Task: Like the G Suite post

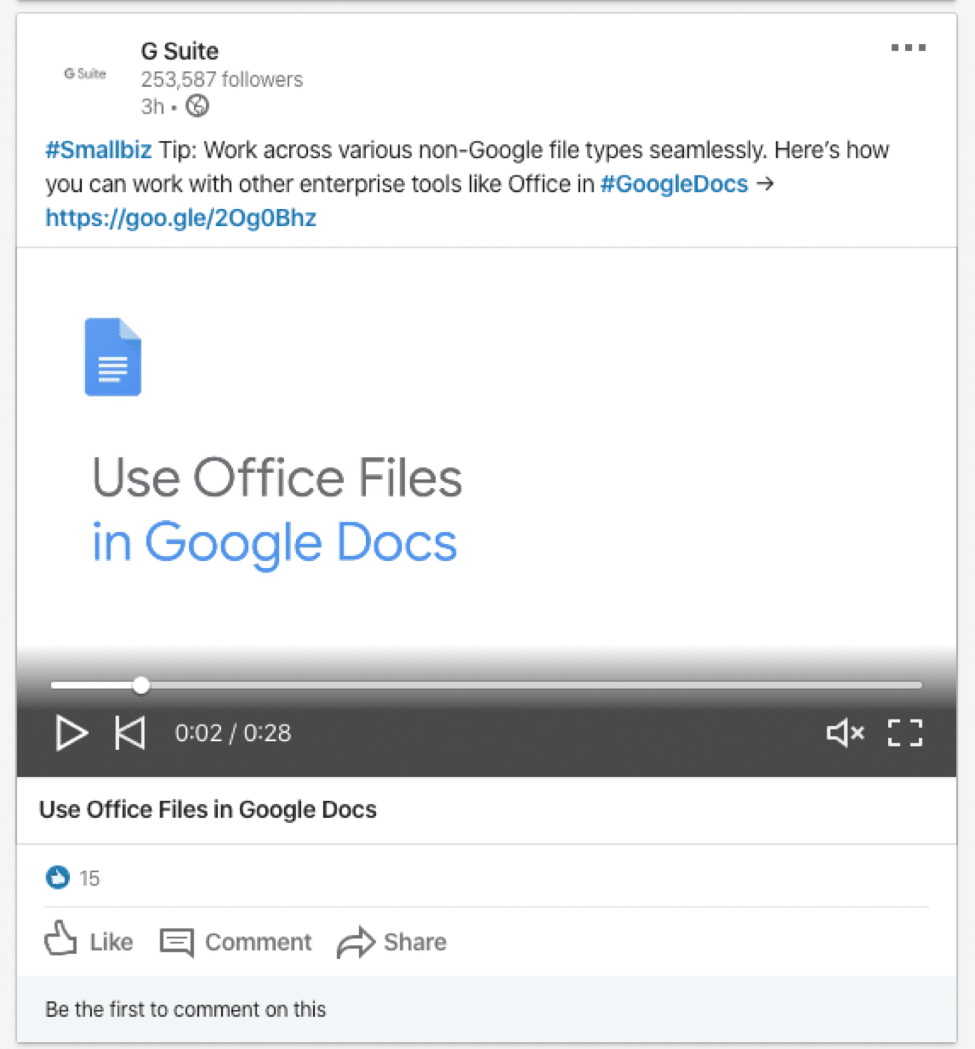Action: 89,941
